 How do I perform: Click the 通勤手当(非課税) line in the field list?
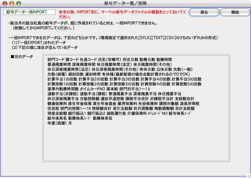click(x=114, y=94)
